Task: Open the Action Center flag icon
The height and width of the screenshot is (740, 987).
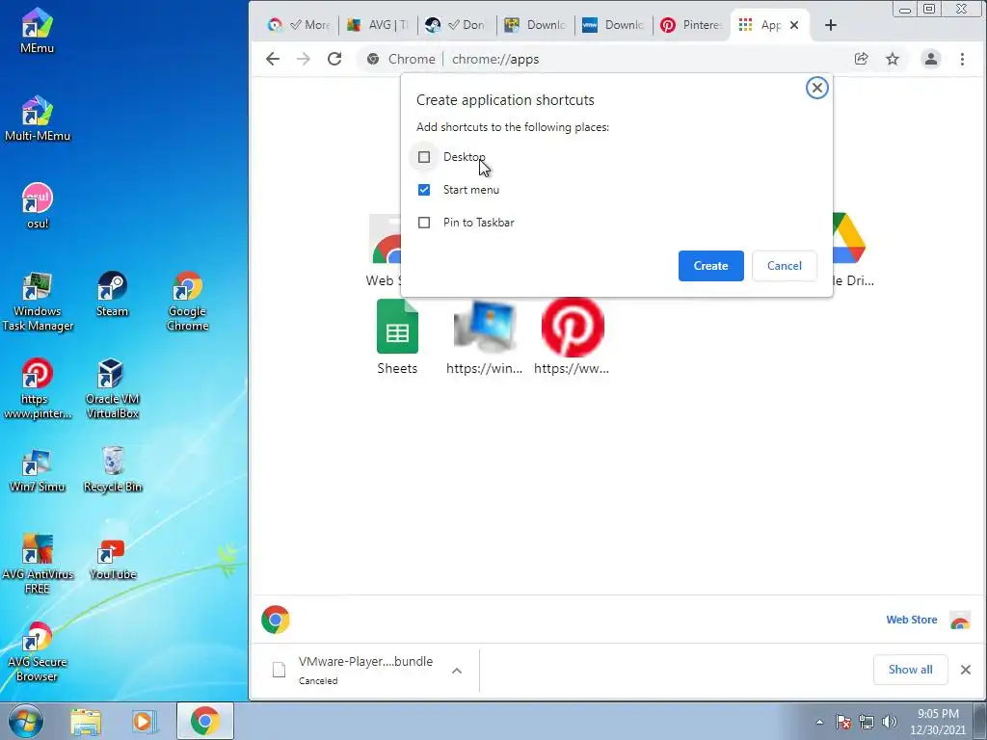Action: coord(842,722)
